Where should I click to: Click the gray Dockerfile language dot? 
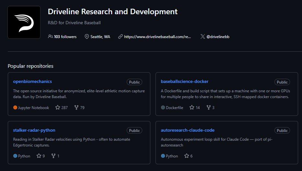(x=163, y=107)
